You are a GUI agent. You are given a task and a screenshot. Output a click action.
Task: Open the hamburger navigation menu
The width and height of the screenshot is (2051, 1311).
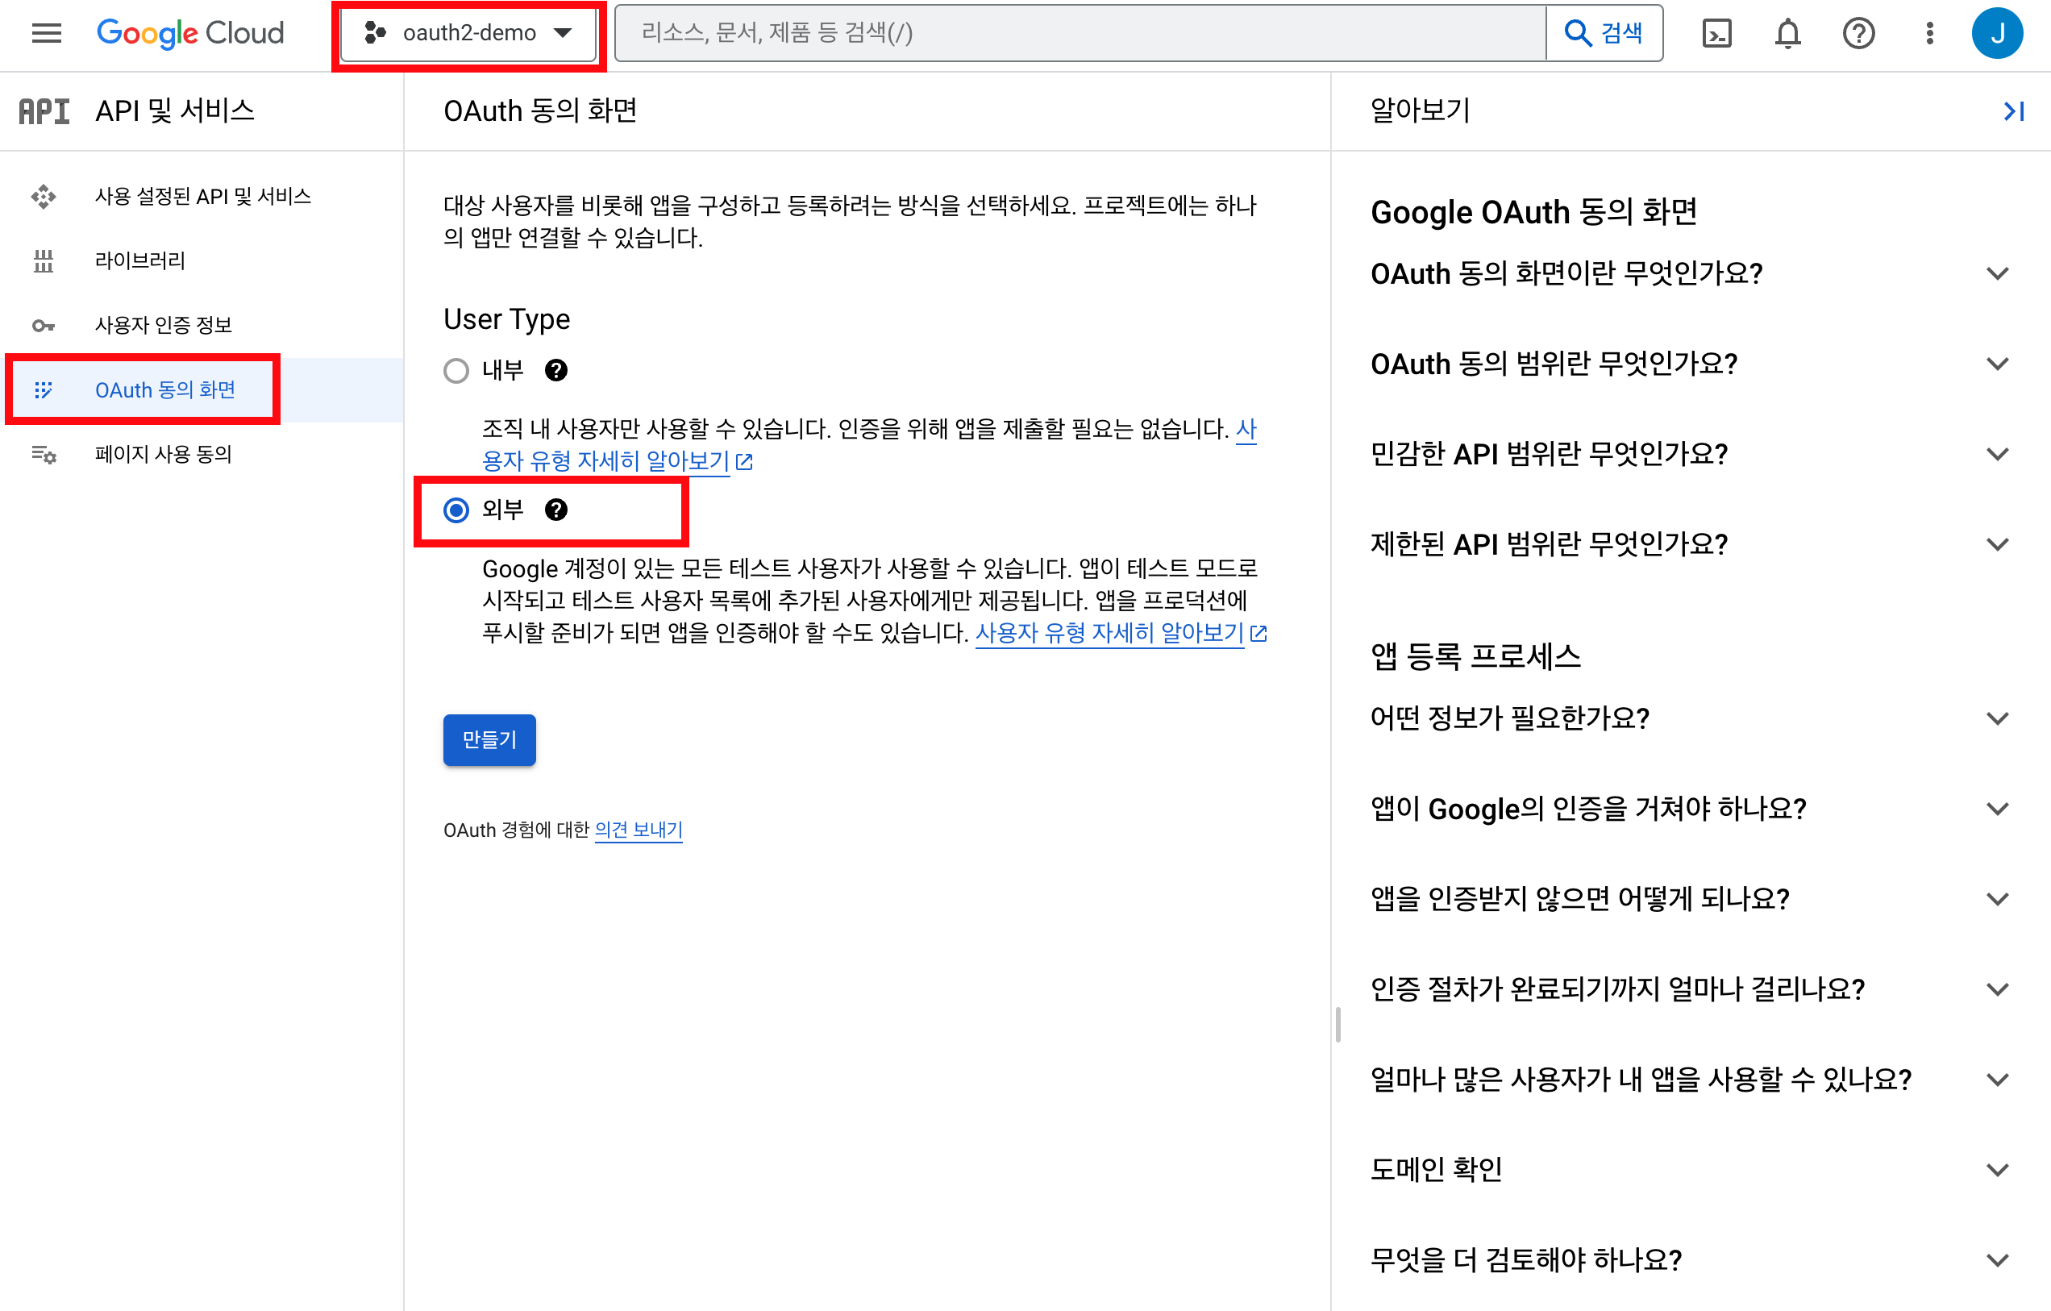46,33
